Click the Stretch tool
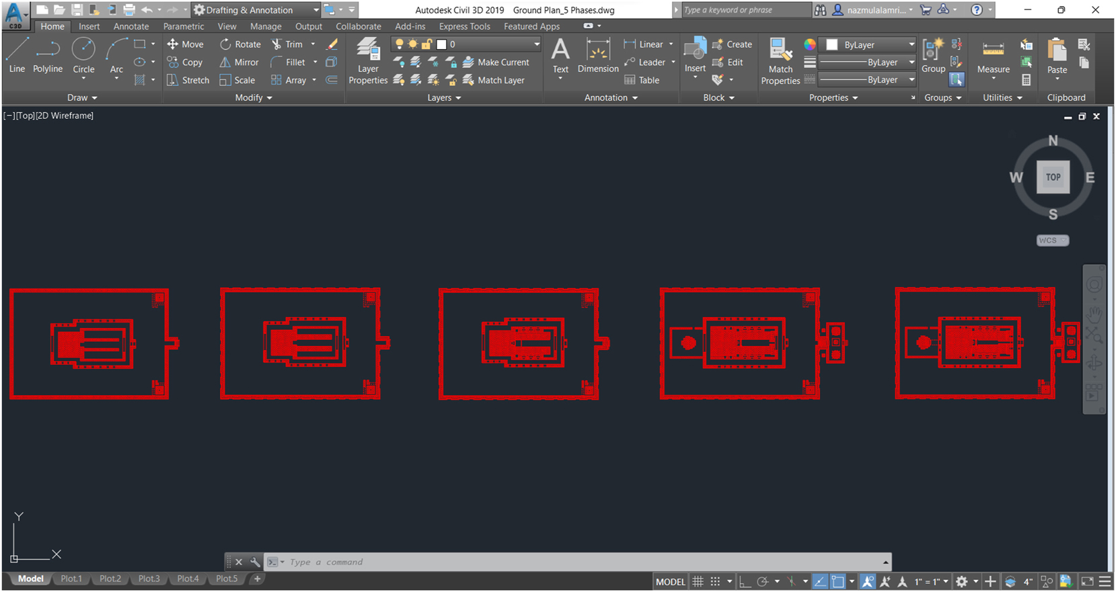This screenshot has width=1116, height=592. pyautogui.click(x=188, y=80)
